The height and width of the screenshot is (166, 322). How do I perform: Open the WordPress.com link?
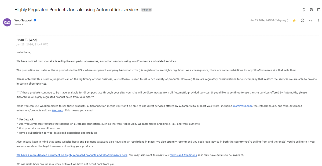coord(242,106)
